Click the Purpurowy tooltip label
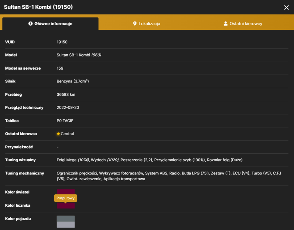 tap(65, 198)
